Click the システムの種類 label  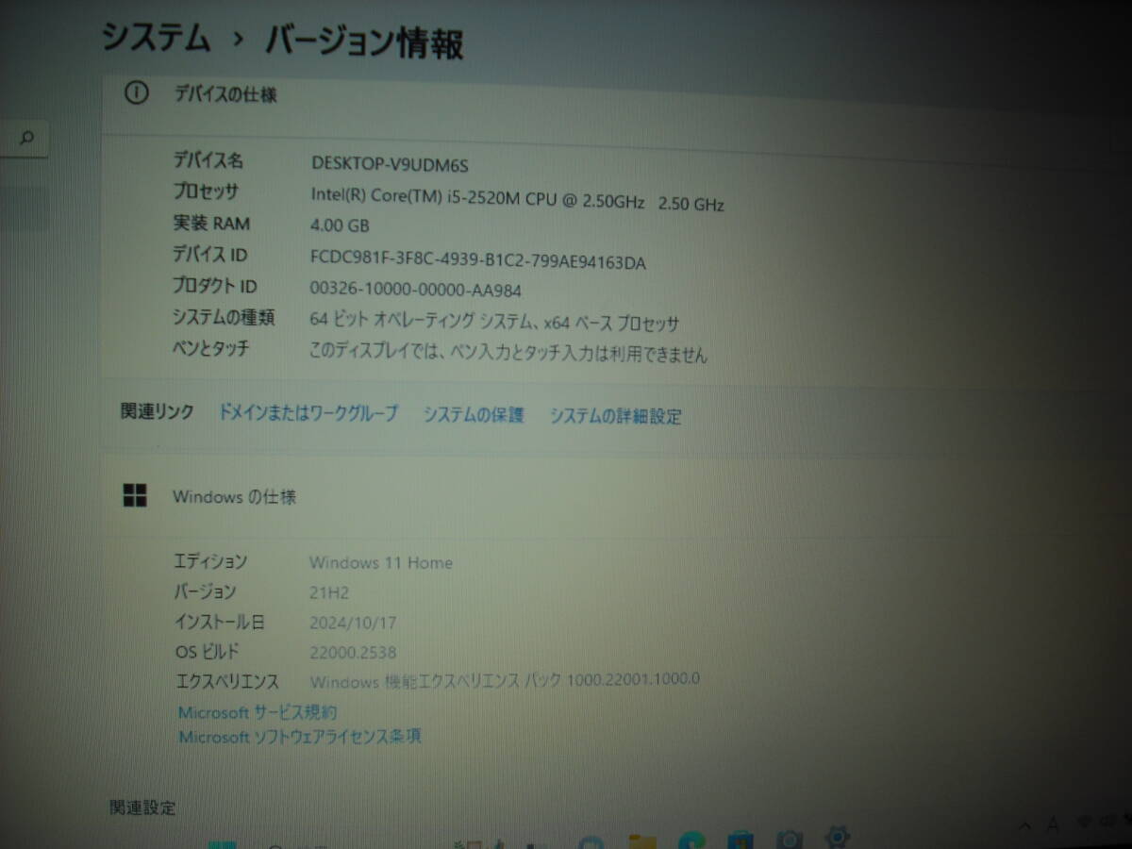[x=224, y=317]
